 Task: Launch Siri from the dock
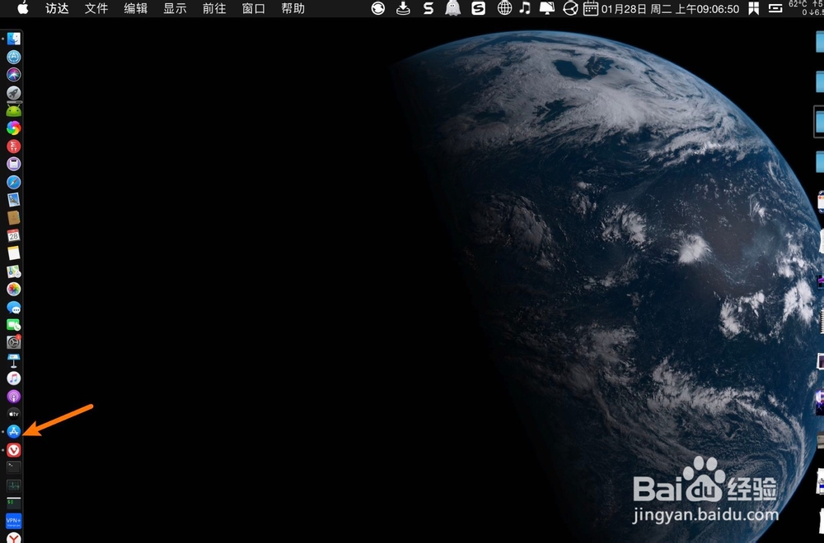[14, 75]
